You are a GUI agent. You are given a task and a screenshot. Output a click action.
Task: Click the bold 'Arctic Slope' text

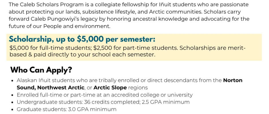[x=110, y=88]
